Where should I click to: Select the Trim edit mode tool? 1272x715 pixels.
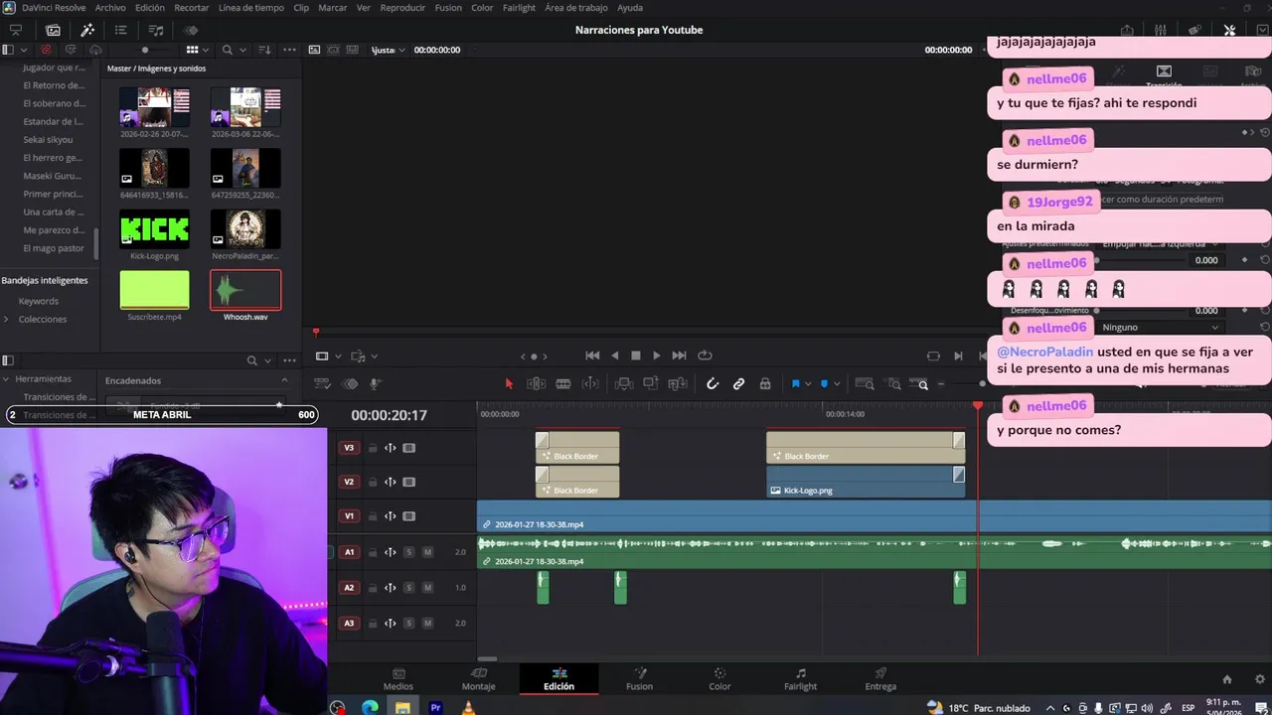pos(536,383)
